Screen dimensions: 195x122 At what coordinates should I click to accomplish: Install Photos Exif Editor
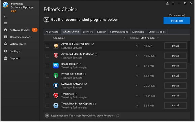click(175, 75)
